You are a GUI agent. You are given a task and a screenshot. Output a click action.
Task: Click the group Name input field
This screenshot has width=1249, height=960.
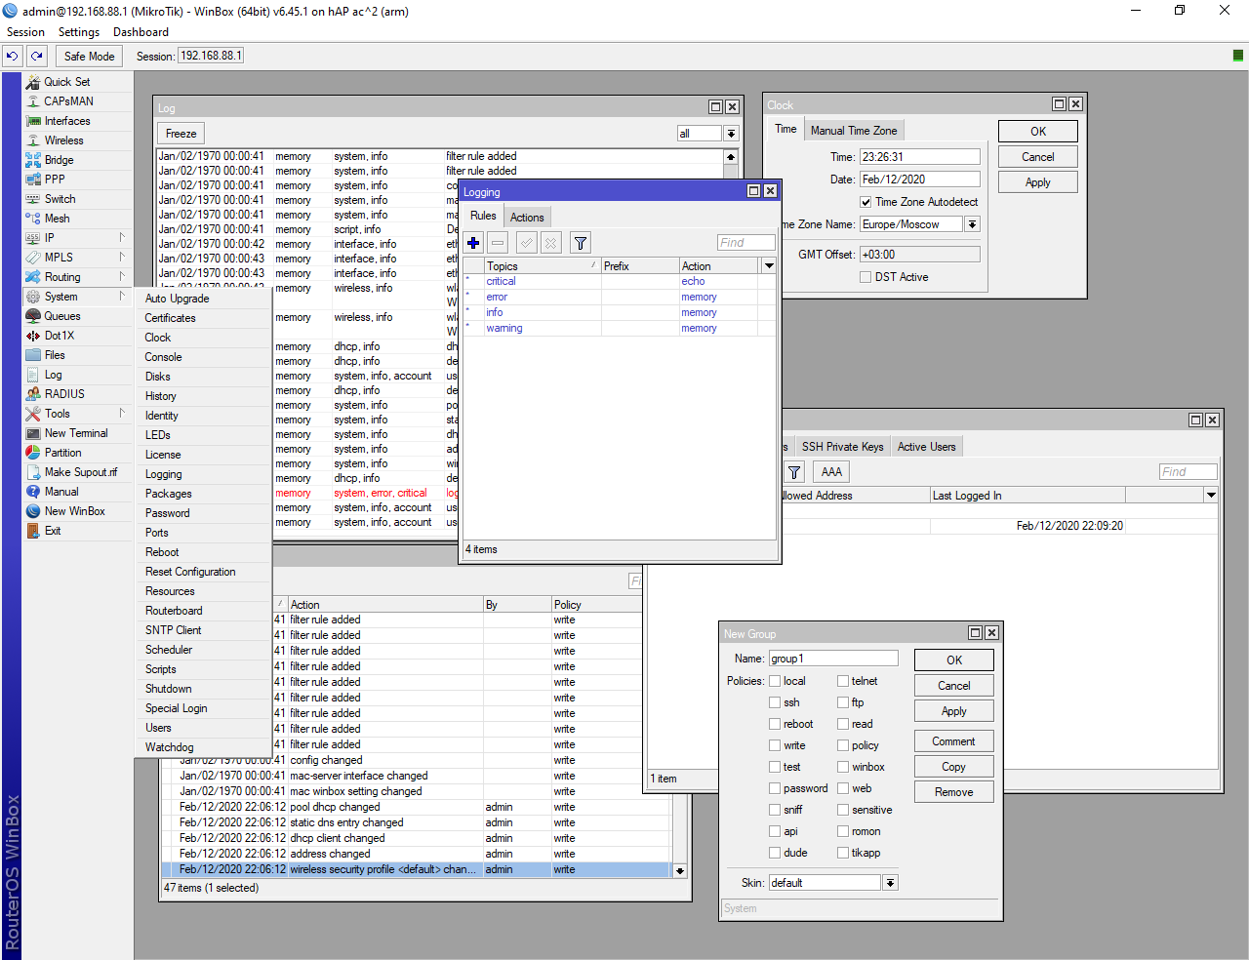[x=832, y=659]
